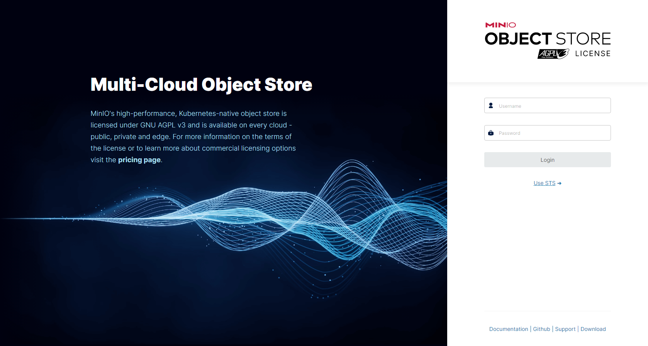Click the line starting 'public, private and edge'
The height and width of the screenshot is (346, 648).
(x=191, y=137)
